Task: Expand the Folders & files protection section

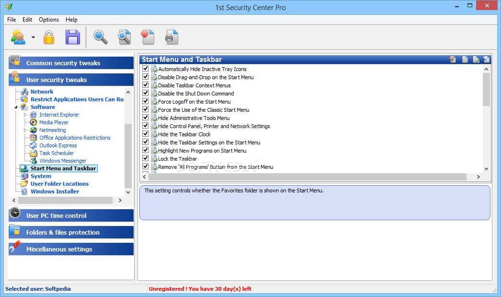Action: click(x=71, y=232)
